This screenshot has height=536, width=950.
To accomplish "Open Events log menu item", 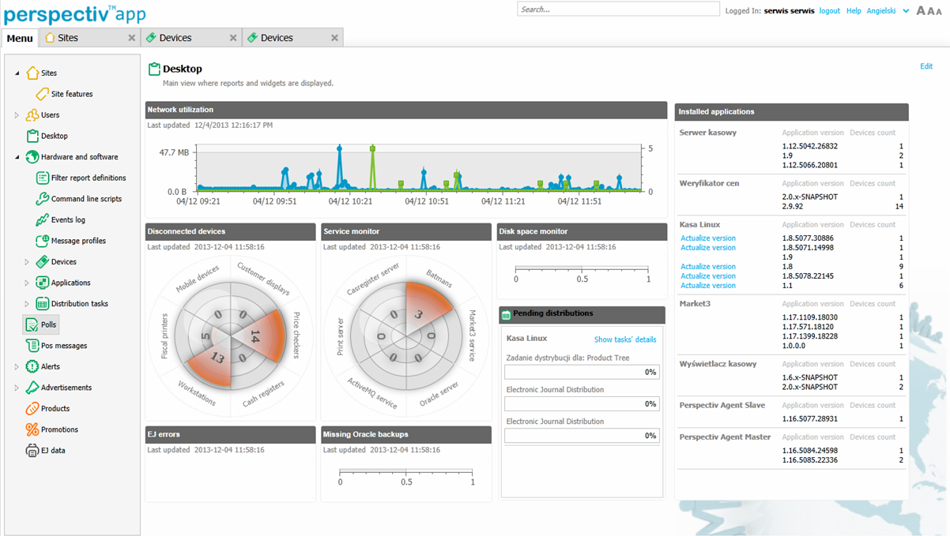I will (x=68, y=220).
